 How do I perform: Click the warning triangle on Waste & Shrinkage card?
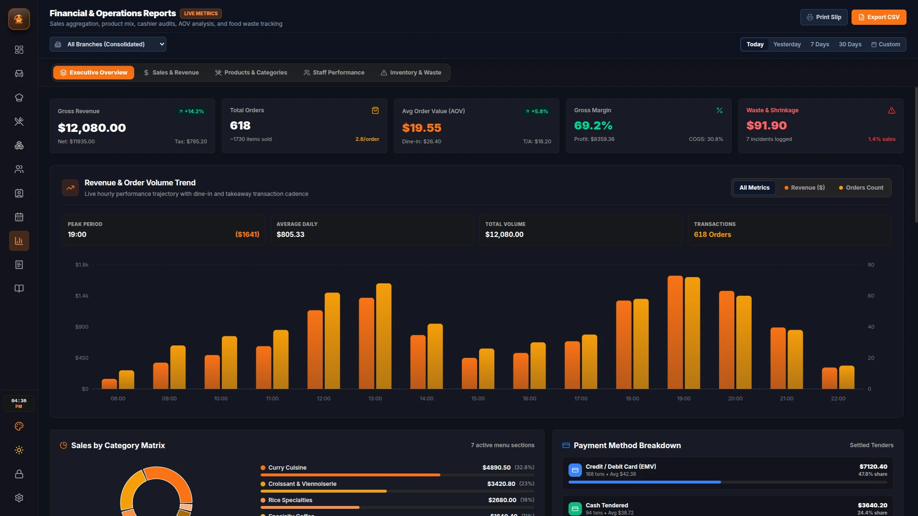(892, 110)
